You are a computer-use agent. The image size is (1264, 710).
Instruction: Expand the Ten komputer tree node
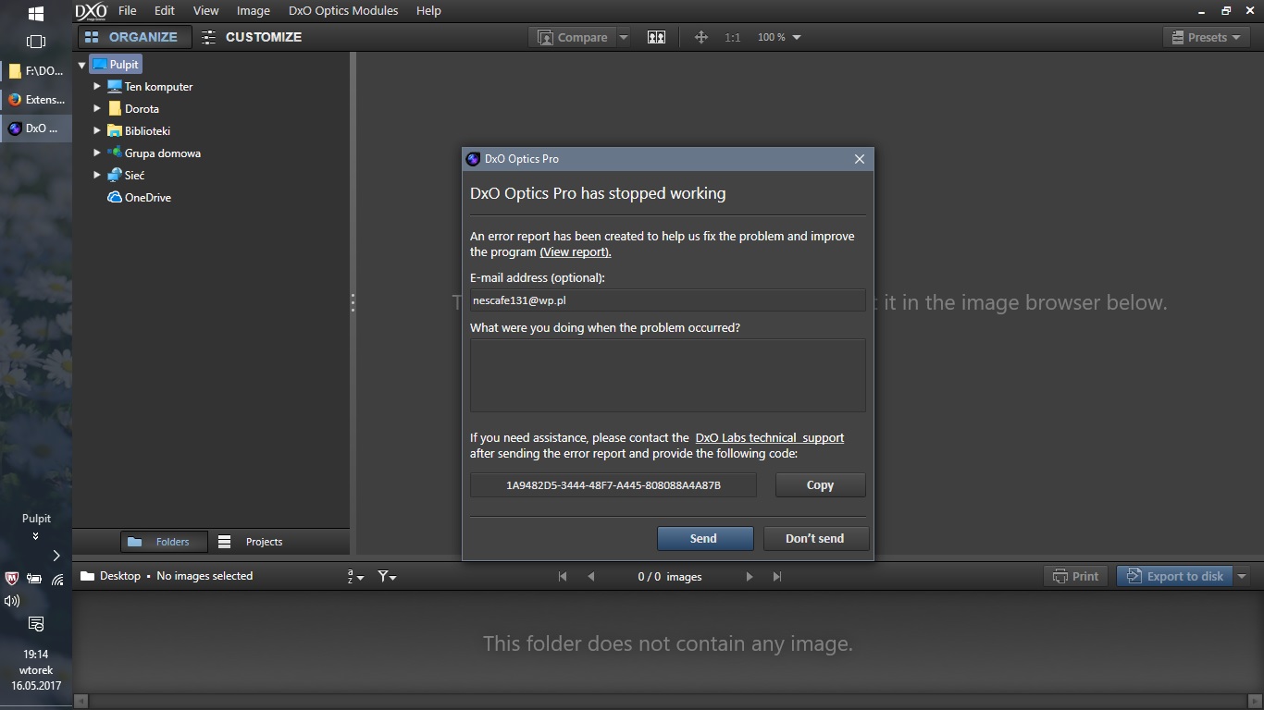(x=96, y=86)
